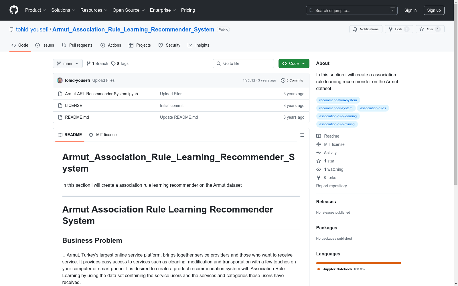Star the repository via star icon
The width and height of the screenshot is (458, 286).
422,29
